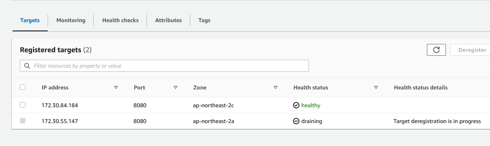Click the healthy status check icon
This screenshot has width=490, height=146.
tap(296, 105)
